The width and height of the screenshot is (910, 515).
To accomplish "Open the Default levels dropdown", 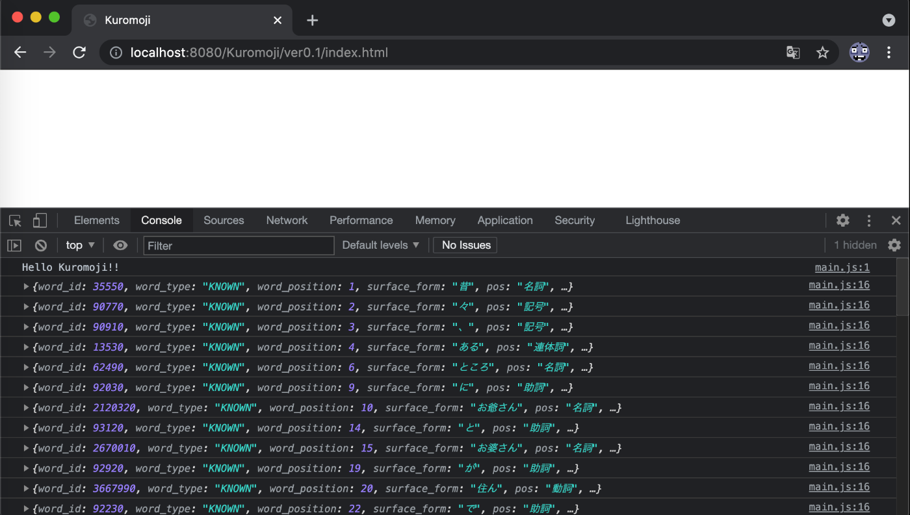I will (381, 245).
